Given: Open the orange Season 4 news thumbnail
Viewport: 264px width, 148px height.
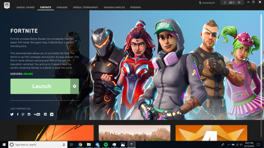Looking at the screenshot, I should [211, 133].
